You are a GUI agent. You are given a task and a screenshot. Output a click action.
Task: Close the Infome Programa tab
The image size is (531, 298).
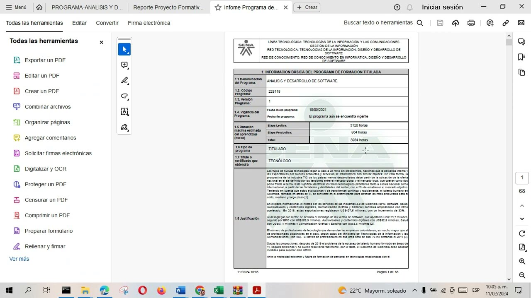[x=285, y=7]
